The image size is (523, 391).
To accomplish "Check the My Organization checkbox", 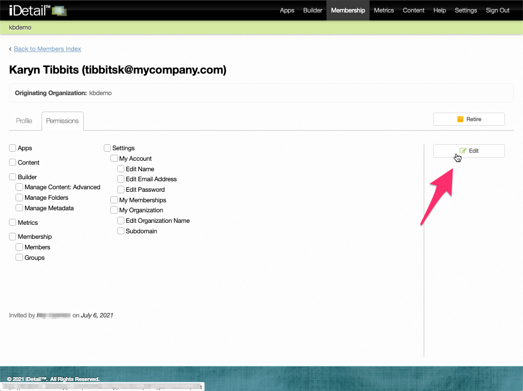I will click(x=114, y=210).
